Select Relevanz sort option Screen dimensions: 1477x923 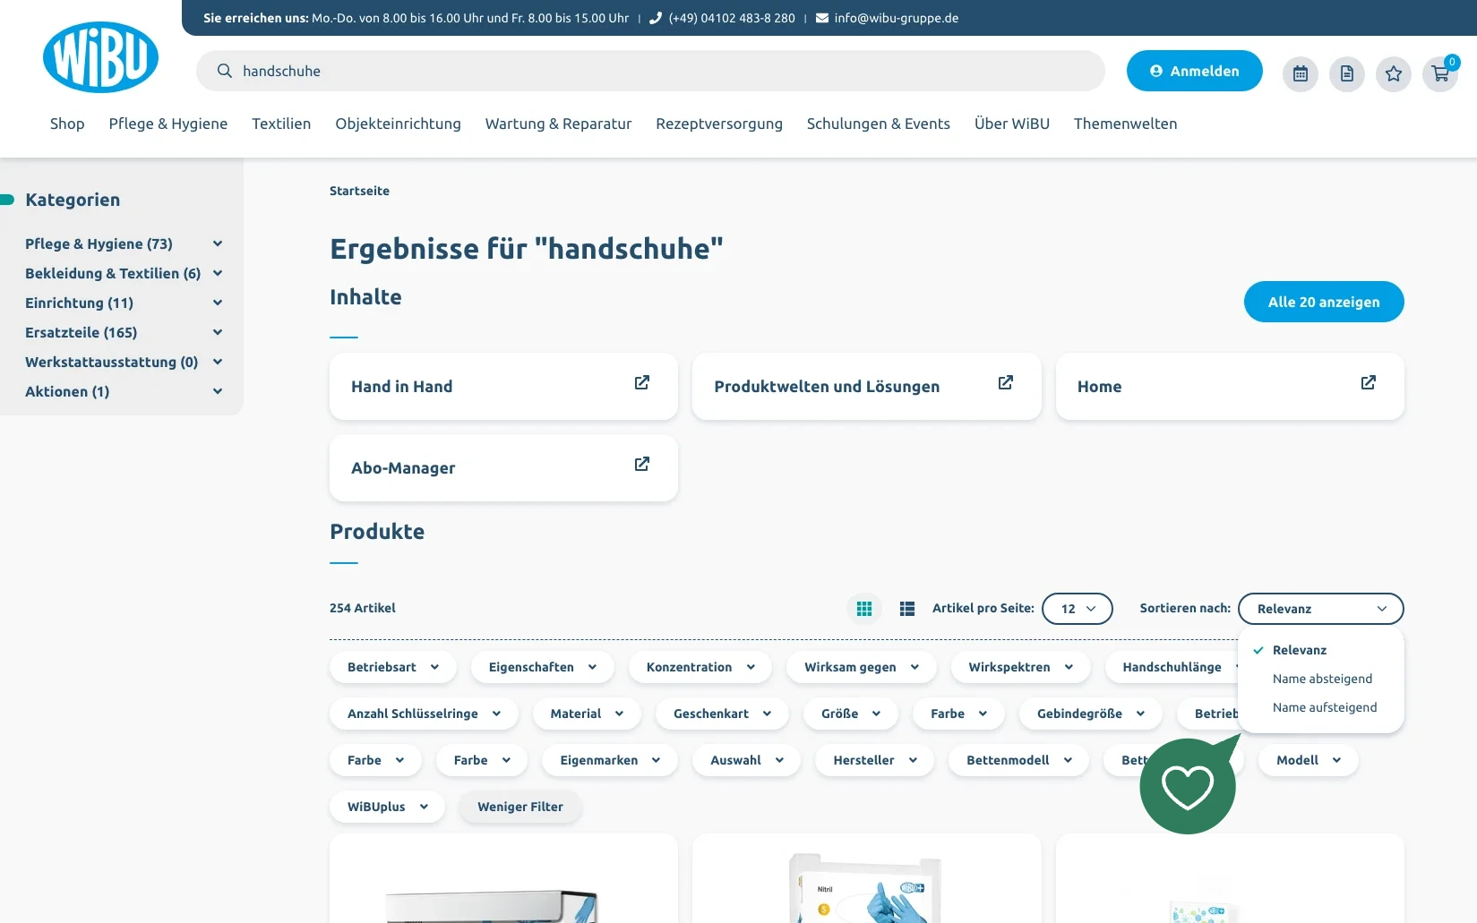point(1300,650)
